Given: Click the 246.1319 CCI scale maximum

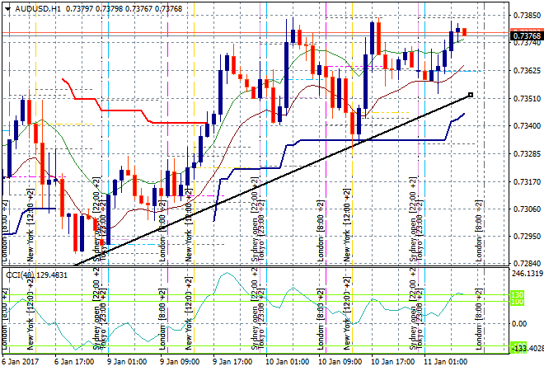Looking at the screenshot, I should [528, 274].
